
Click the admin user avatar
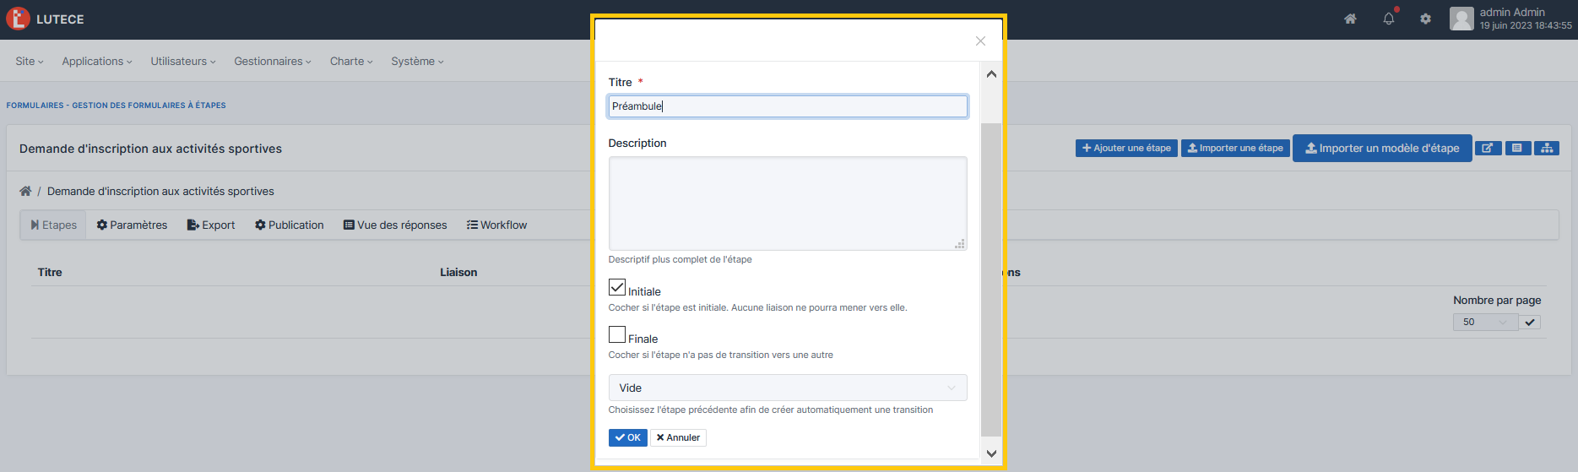1461,19
